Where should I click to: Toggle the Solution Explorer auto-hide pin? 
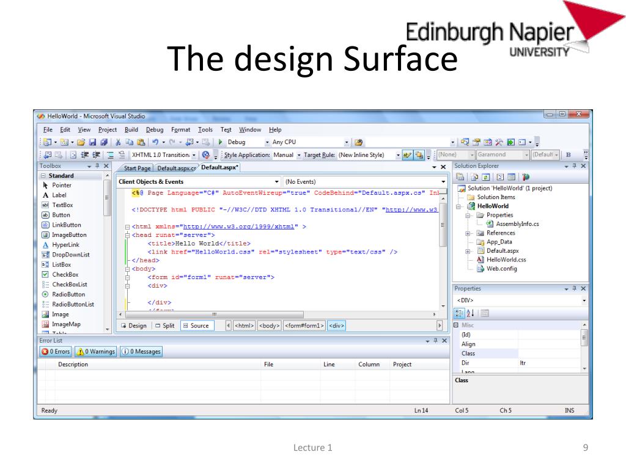(x=575, y=166)
